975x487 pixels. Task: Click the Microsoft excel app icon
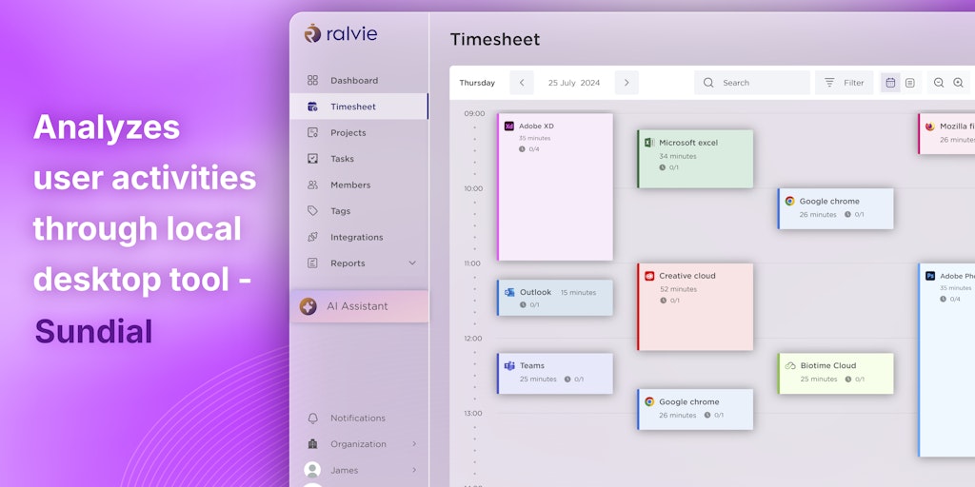click(x=649, y=143)
